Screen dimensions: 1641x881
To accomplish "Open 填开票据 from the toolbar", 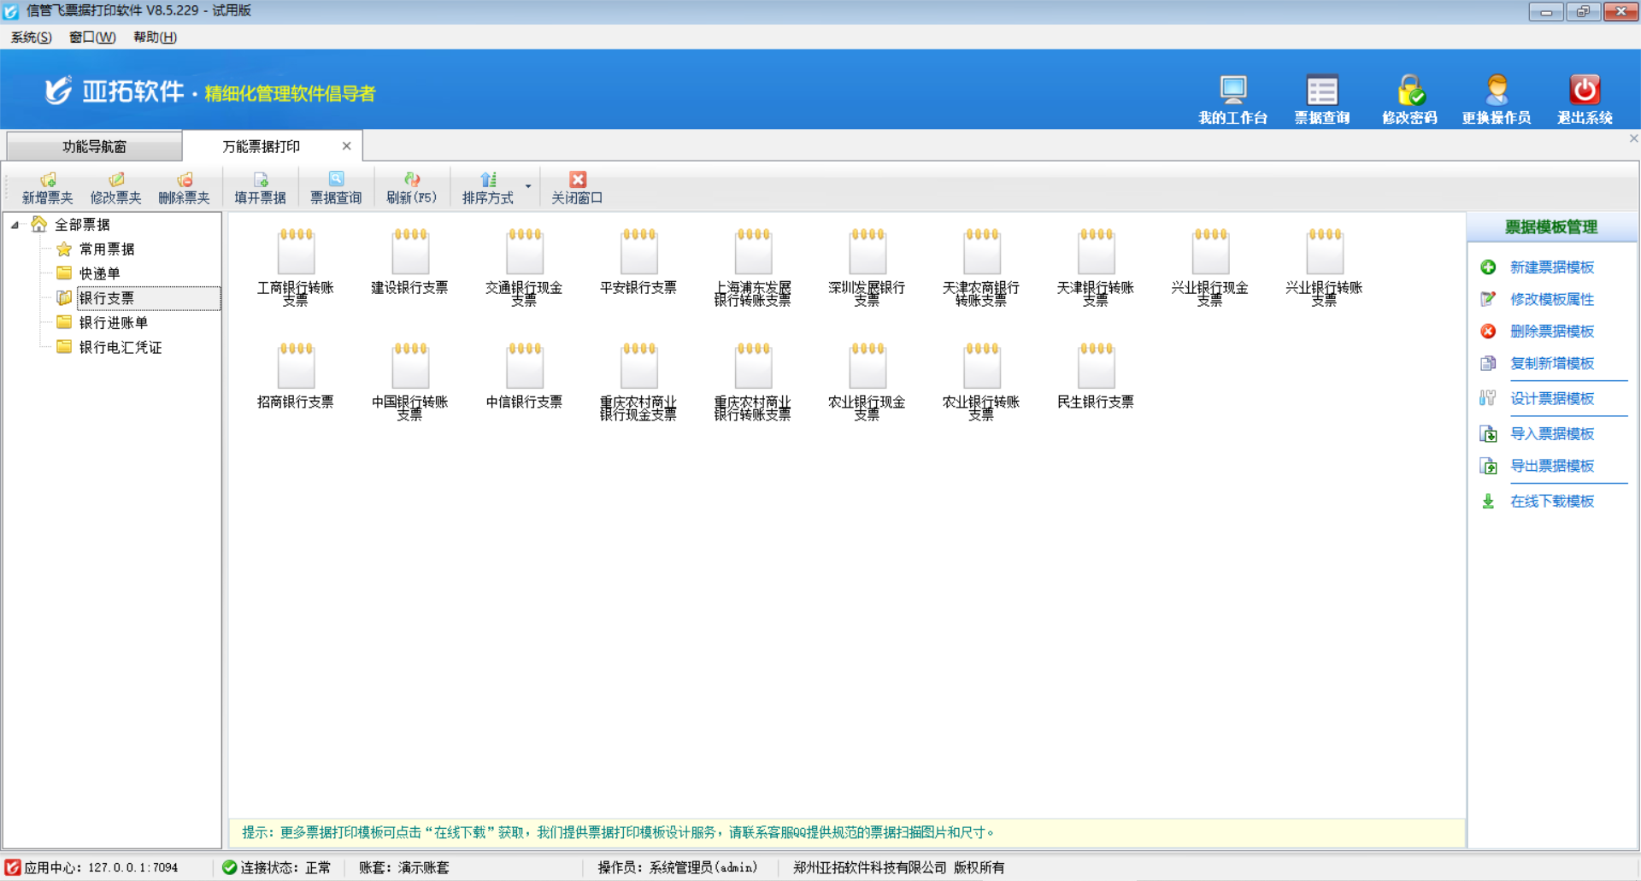I will (260, 180).
